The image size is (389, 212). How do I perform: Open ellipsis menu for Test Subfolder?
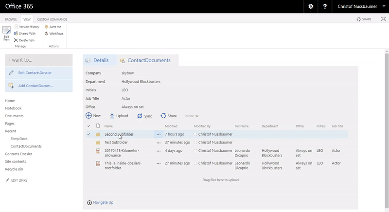click(x=158, y=142)
